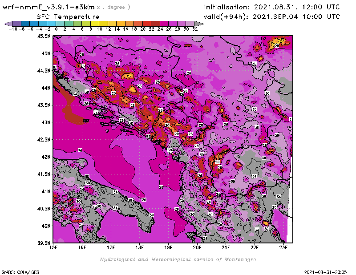Click the '-10' legend tick label
The width and height of the screenshot is (356, 275).
pyautogui.click(x=13, y=29)
